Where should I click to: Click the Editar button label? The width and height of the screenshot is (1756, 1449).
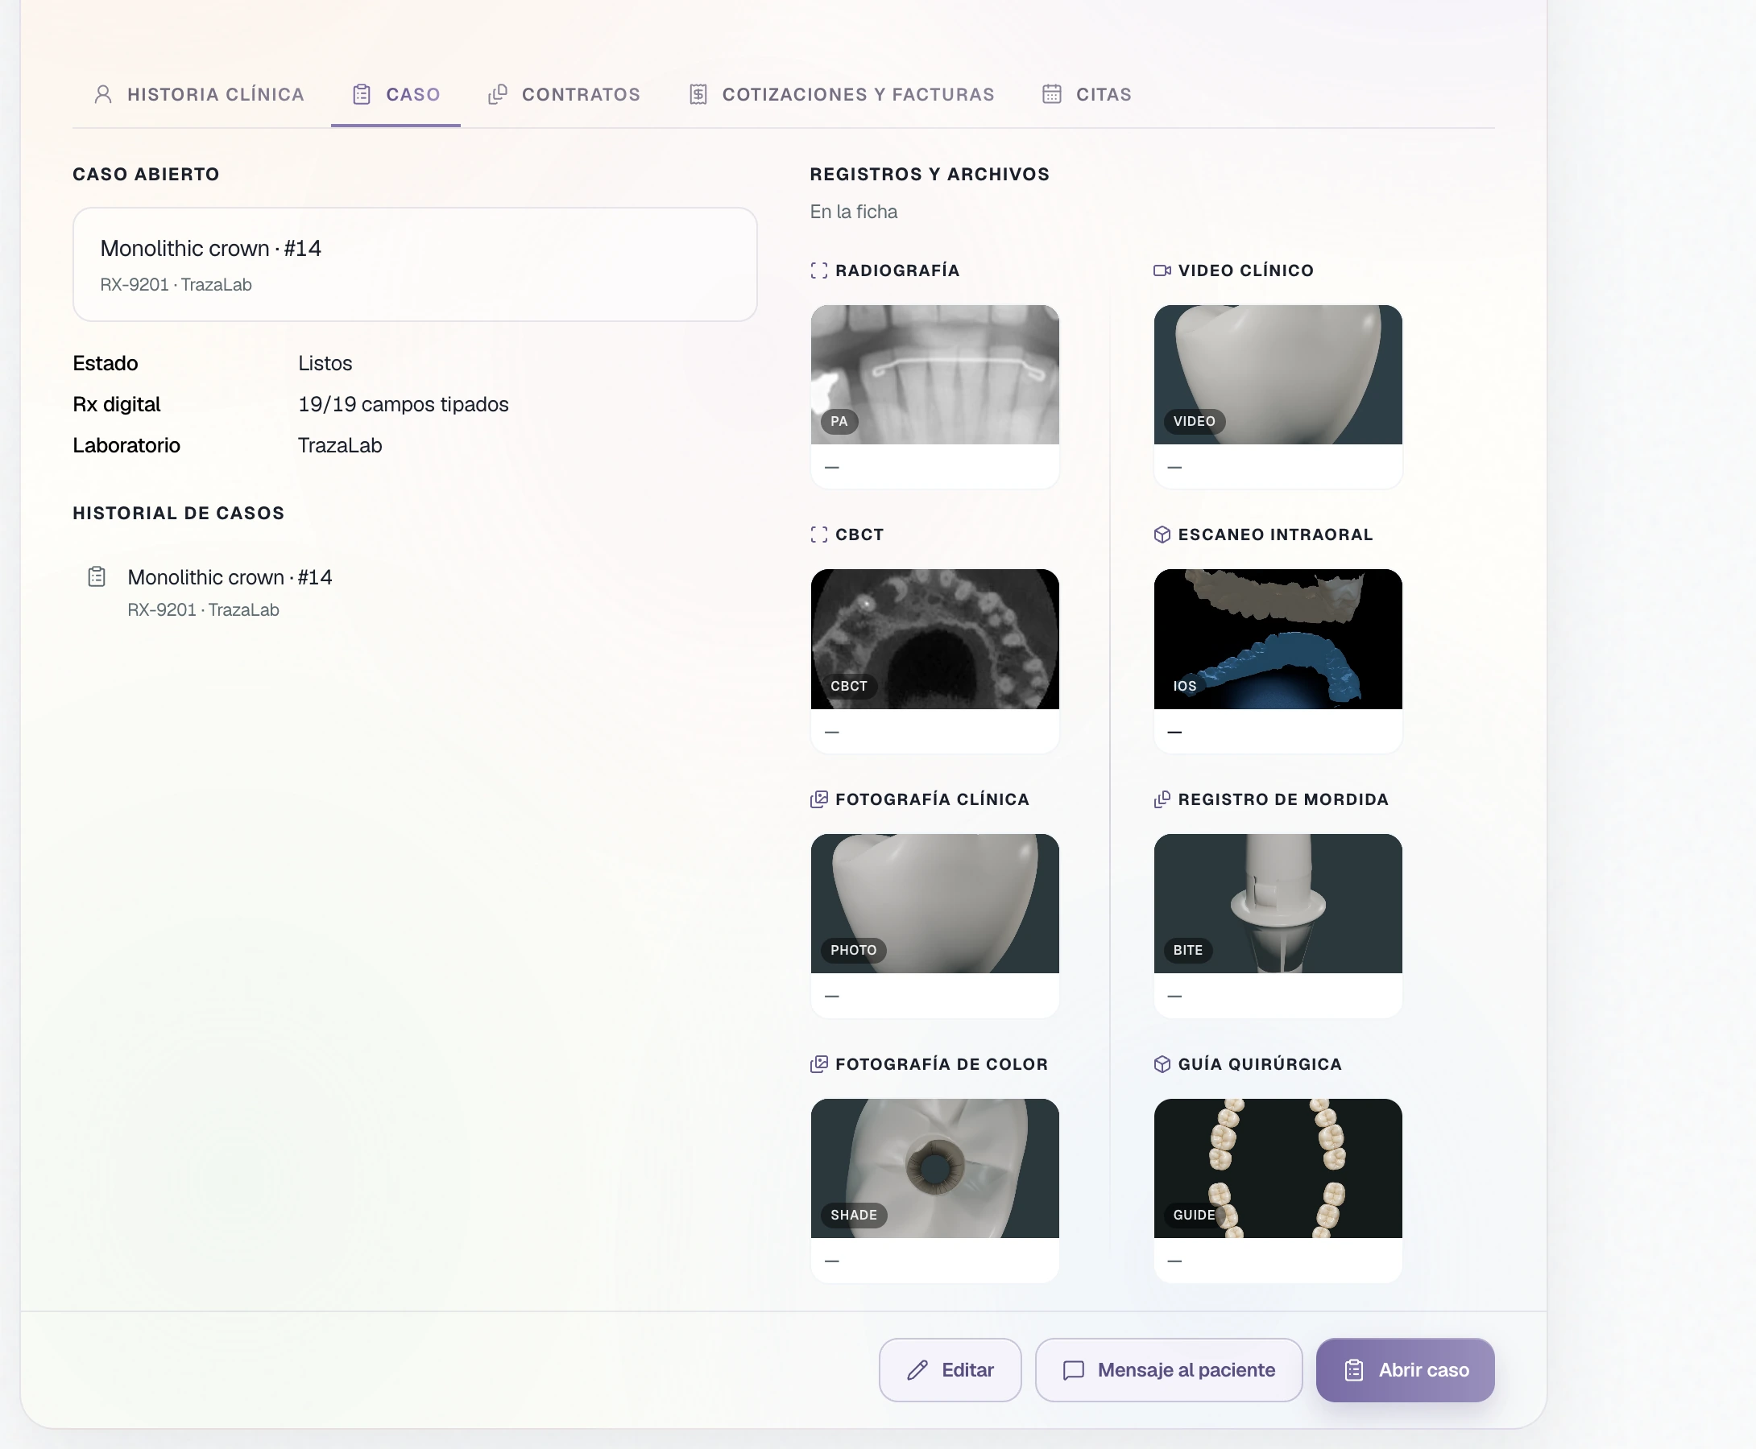967,1371
